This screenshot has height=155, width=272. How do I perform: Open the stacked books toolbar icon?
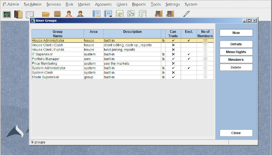tap(18, 14)
